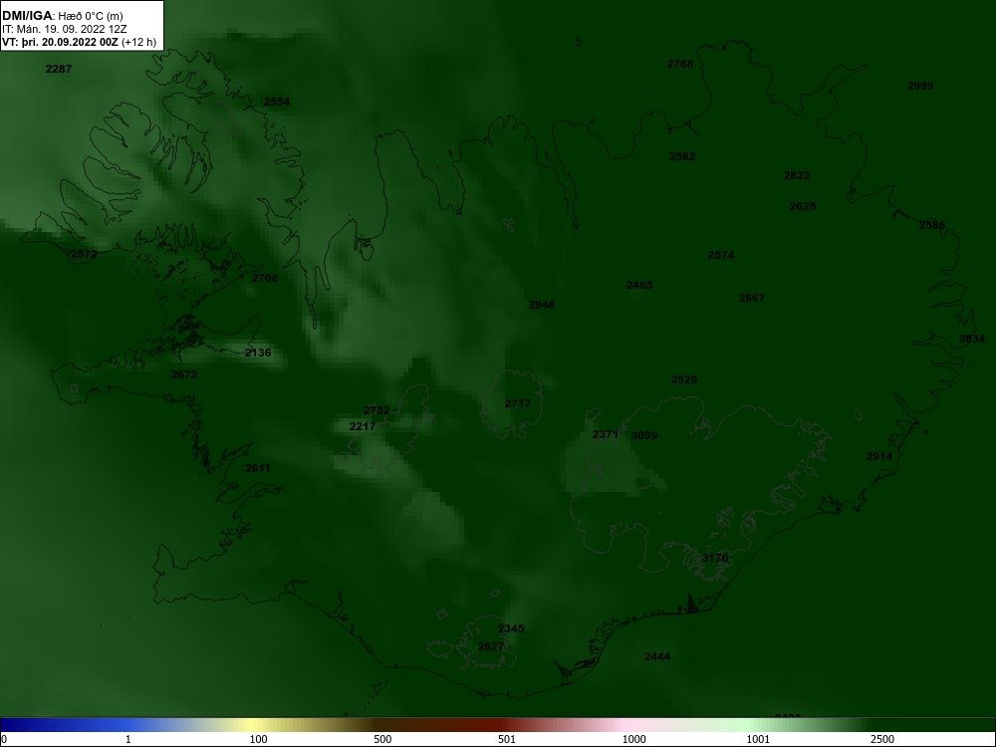
Task: Select the legend label 500
Action: coord(382,739)
